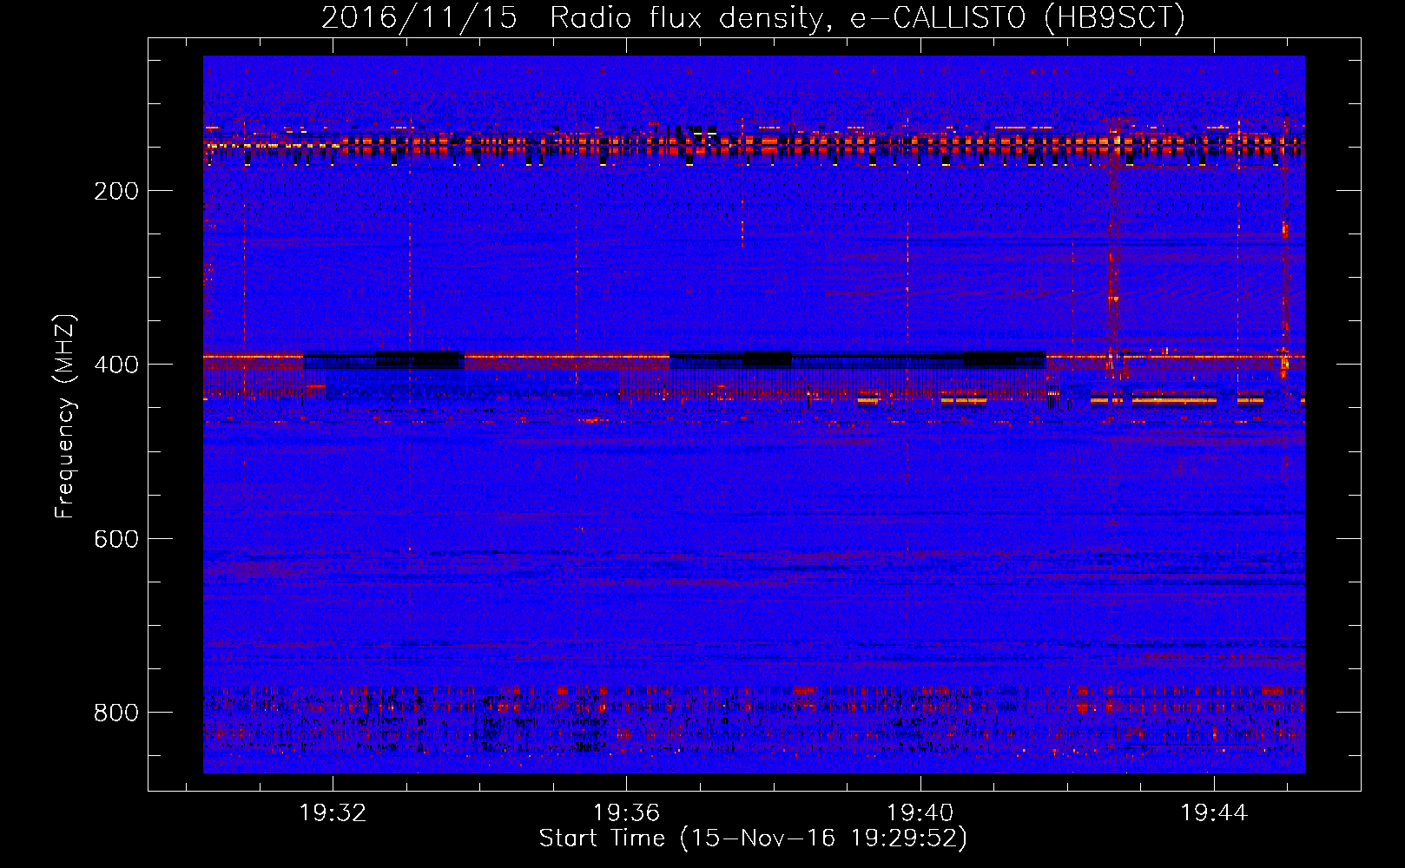Click the 19:44 time tick label
1405x868 pixels.
1213,813
